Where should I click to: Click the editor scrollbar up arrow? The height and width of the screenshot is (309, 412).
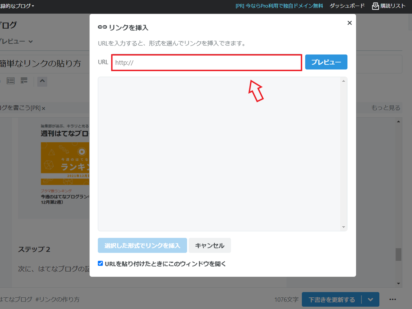399,121
